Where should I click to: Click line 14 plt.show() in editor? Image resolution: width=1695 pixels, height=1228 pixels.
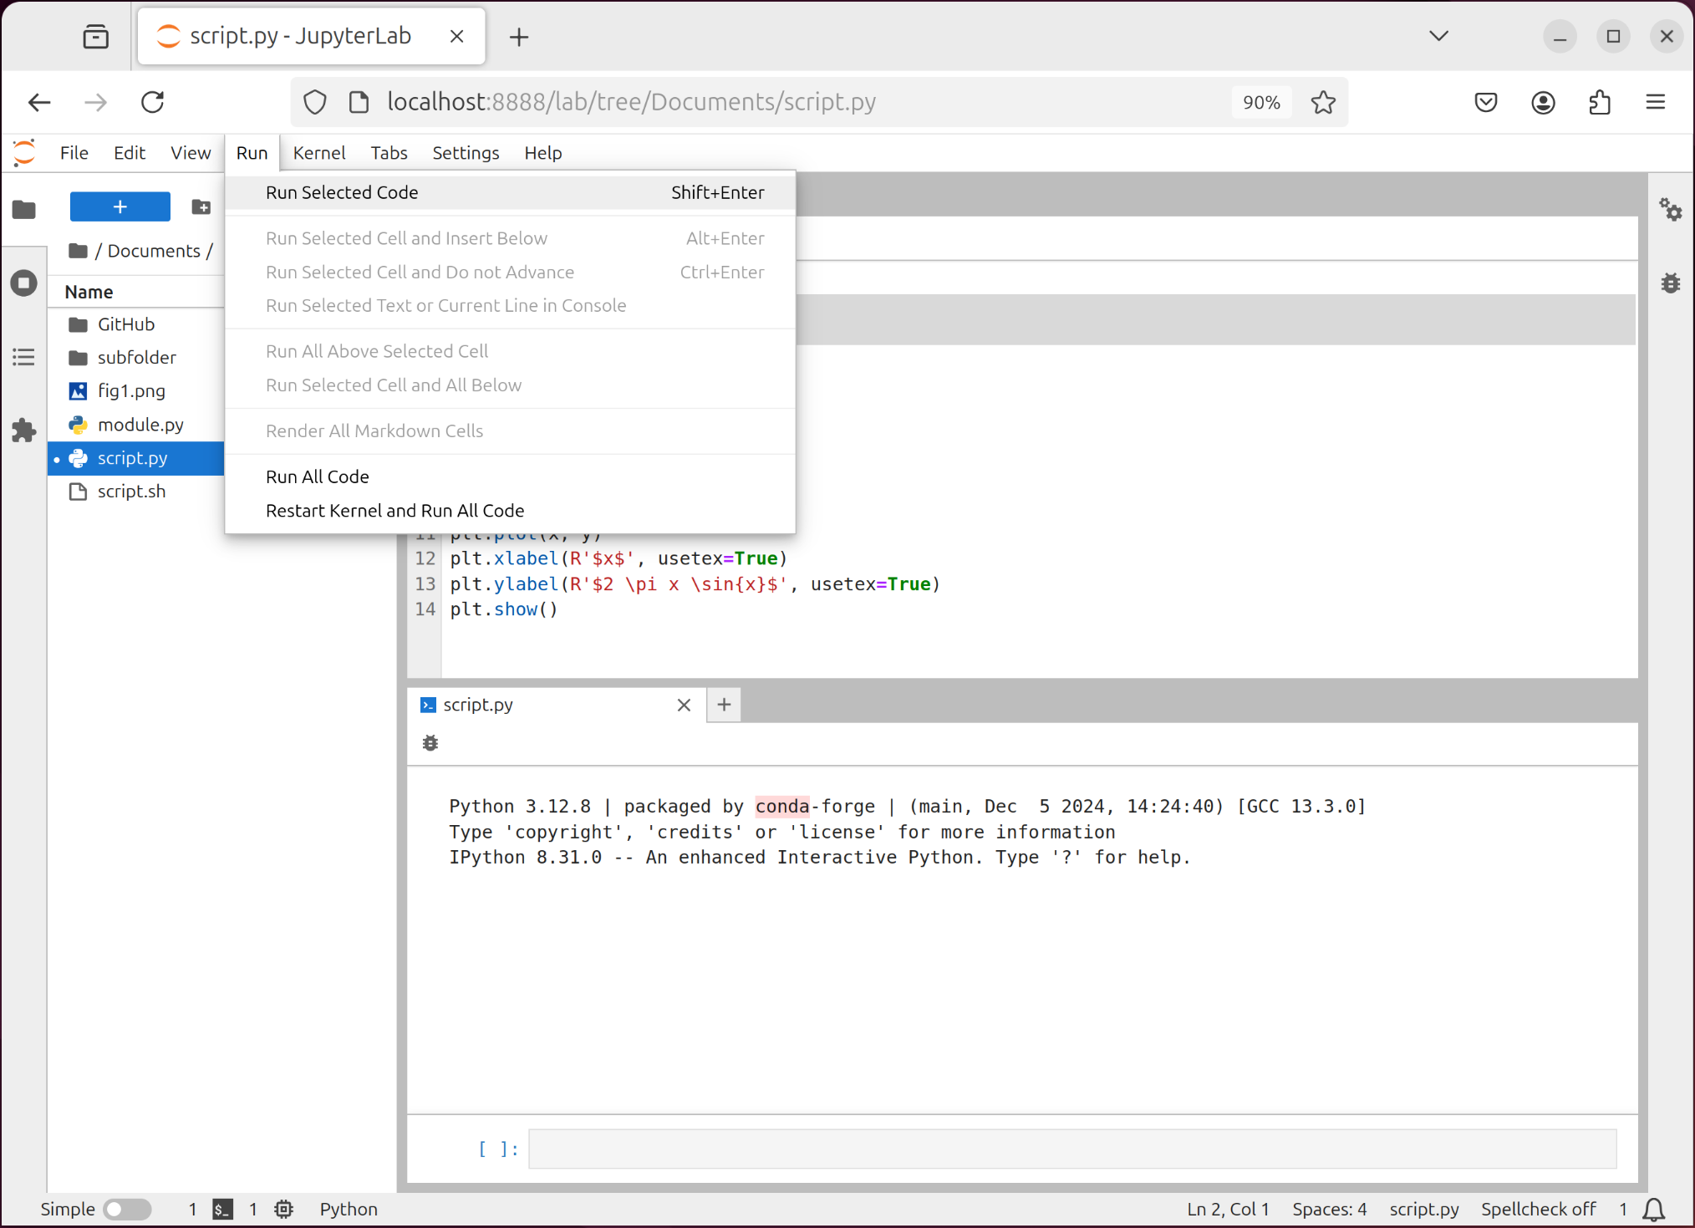504,609
